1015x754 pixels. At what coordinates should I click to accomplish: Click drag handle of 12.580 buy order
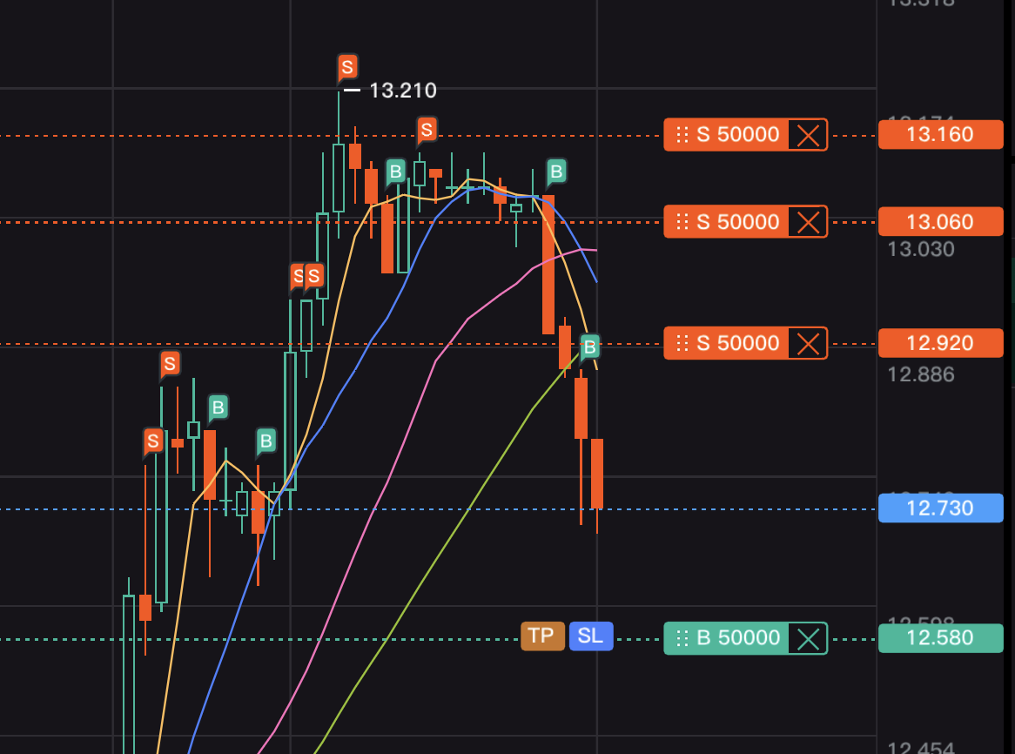point(682,638)
